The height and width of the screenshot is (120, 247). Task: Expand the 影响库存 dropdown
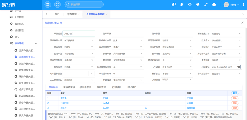[x=177, y=53]
